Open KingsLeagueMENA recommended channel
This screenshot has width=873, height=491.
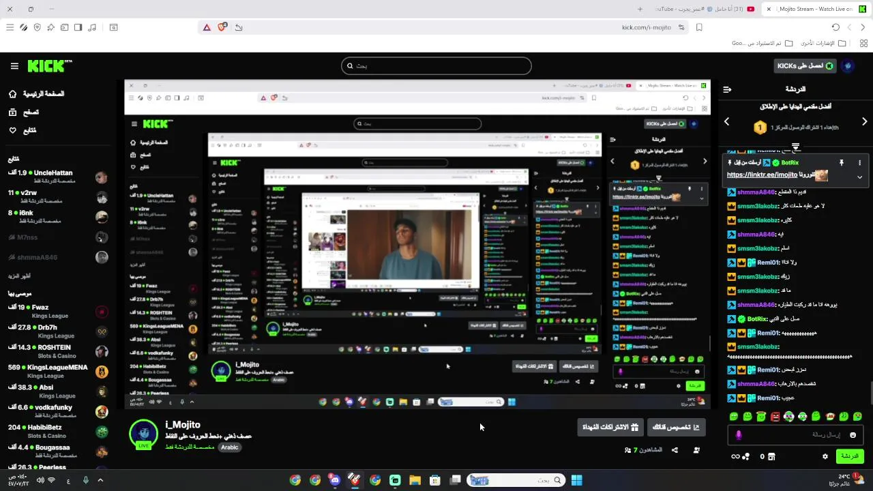[57, 371]
